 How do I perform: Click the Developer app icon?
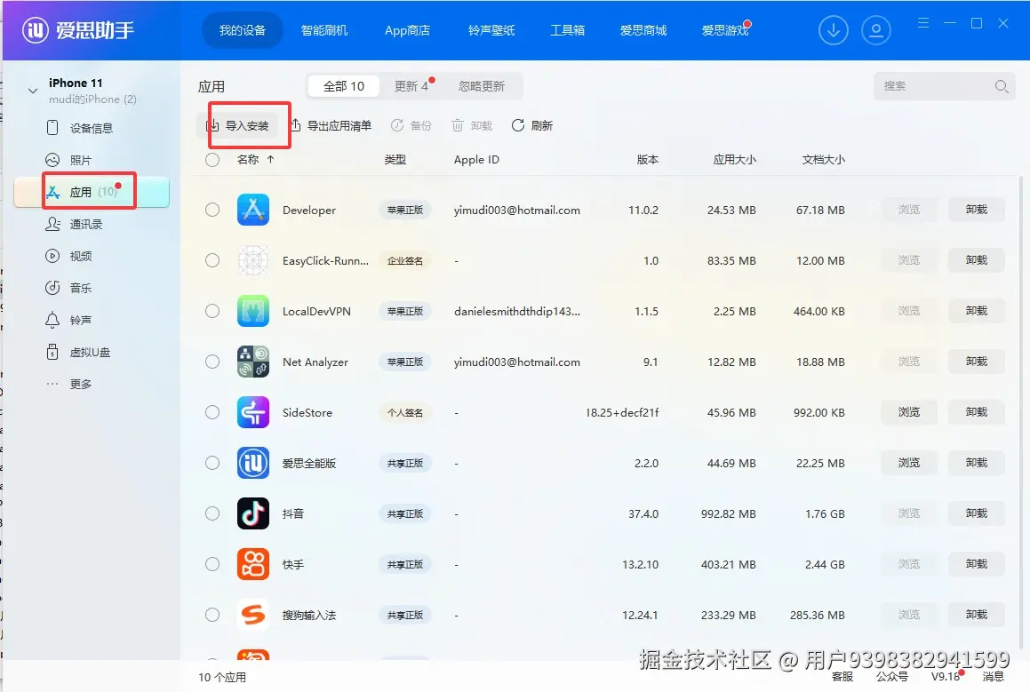(x=253, y=211)
